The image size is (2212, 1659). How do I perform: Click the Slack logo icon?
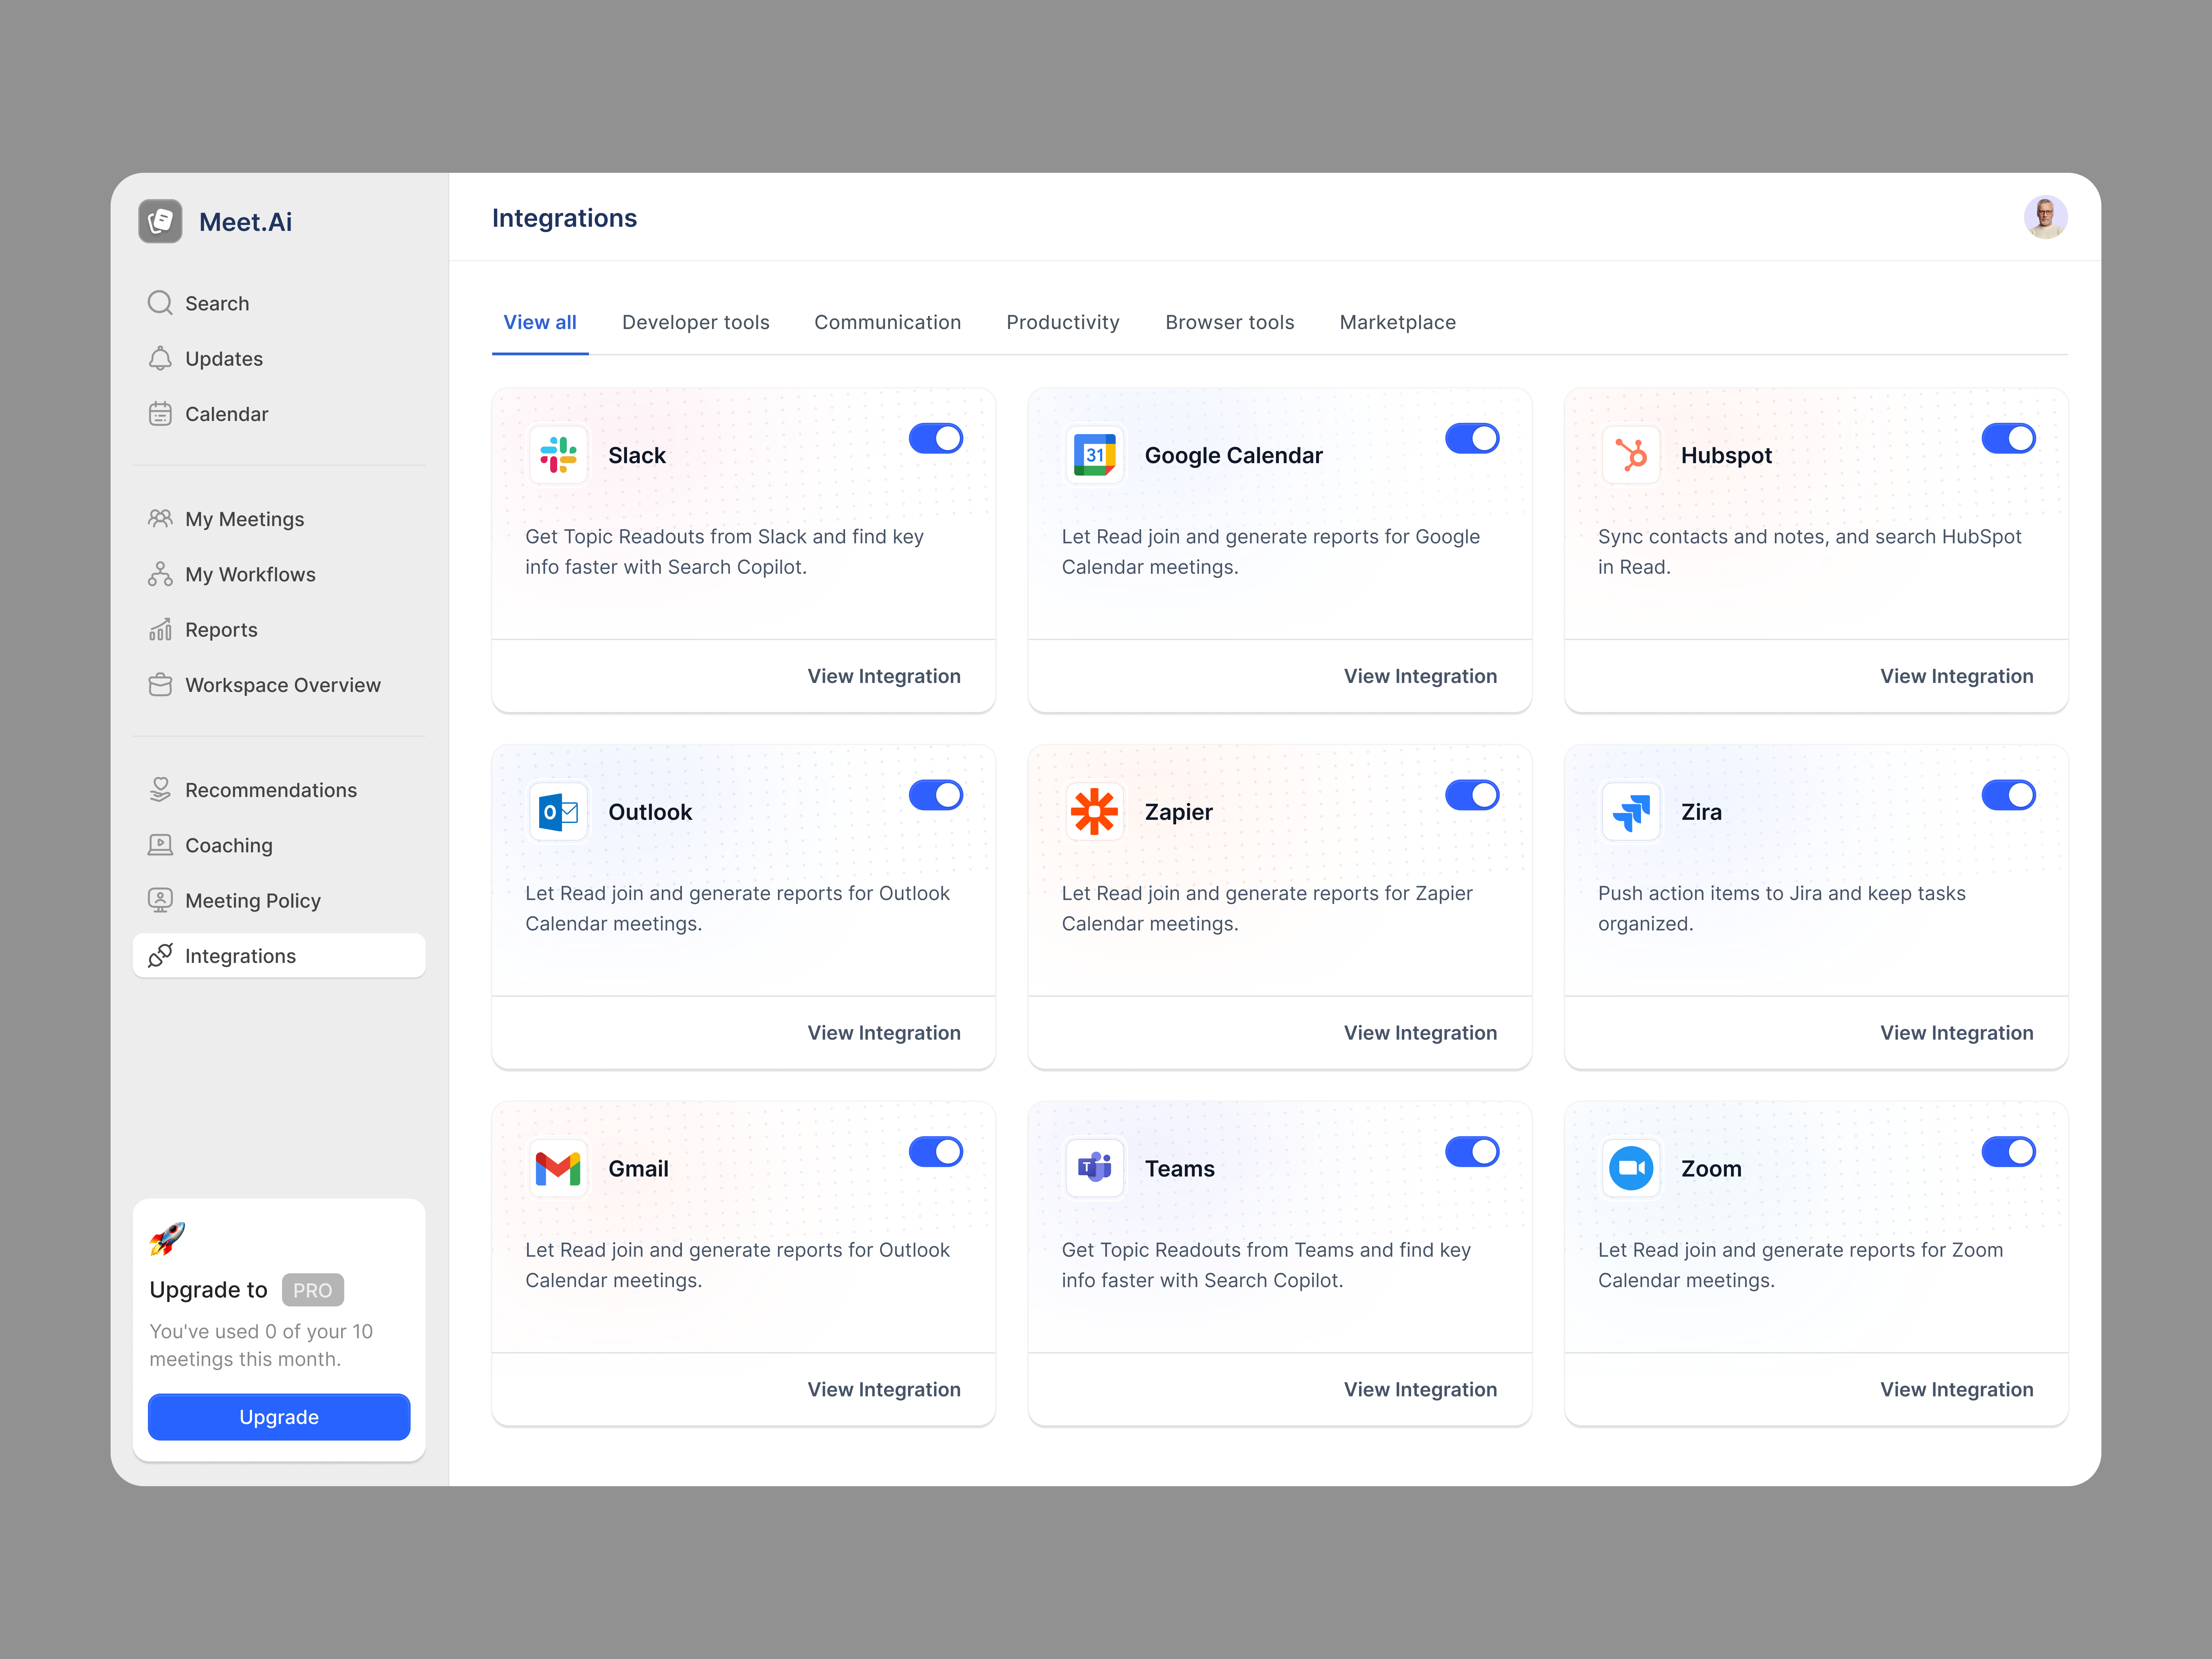point(558,455)
